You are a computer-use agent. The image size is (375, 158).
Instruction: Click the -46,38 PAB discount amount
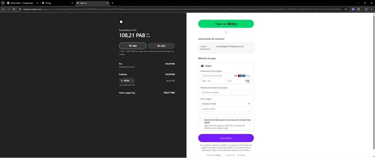[x=170, y=81]
